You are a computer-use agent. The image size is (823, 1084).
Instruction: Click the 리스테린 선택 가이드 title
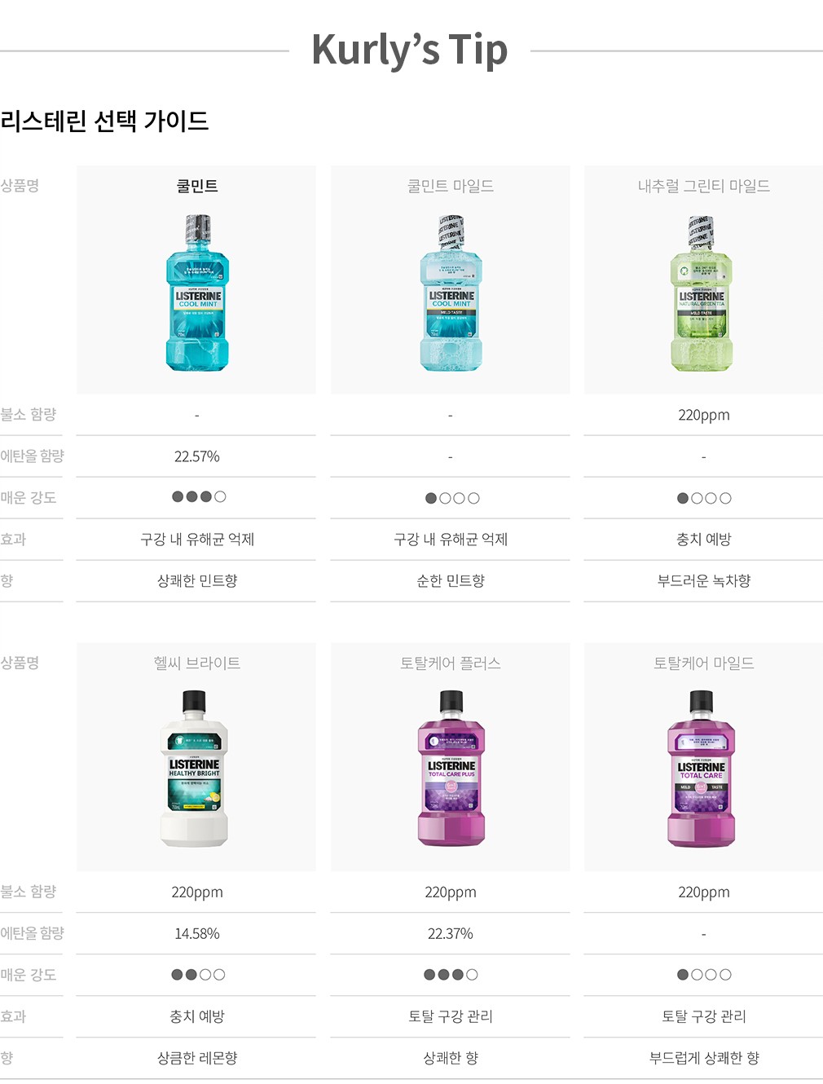(x=104, y=121)
